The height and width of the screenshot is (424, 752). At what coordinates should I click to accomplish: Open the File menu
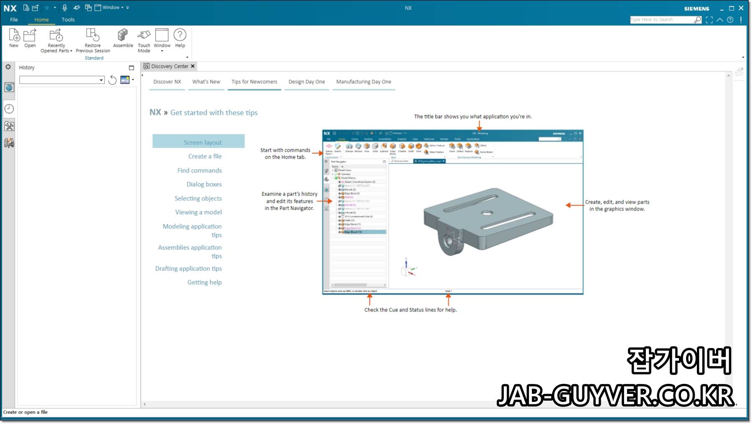[x=14, y=20]
